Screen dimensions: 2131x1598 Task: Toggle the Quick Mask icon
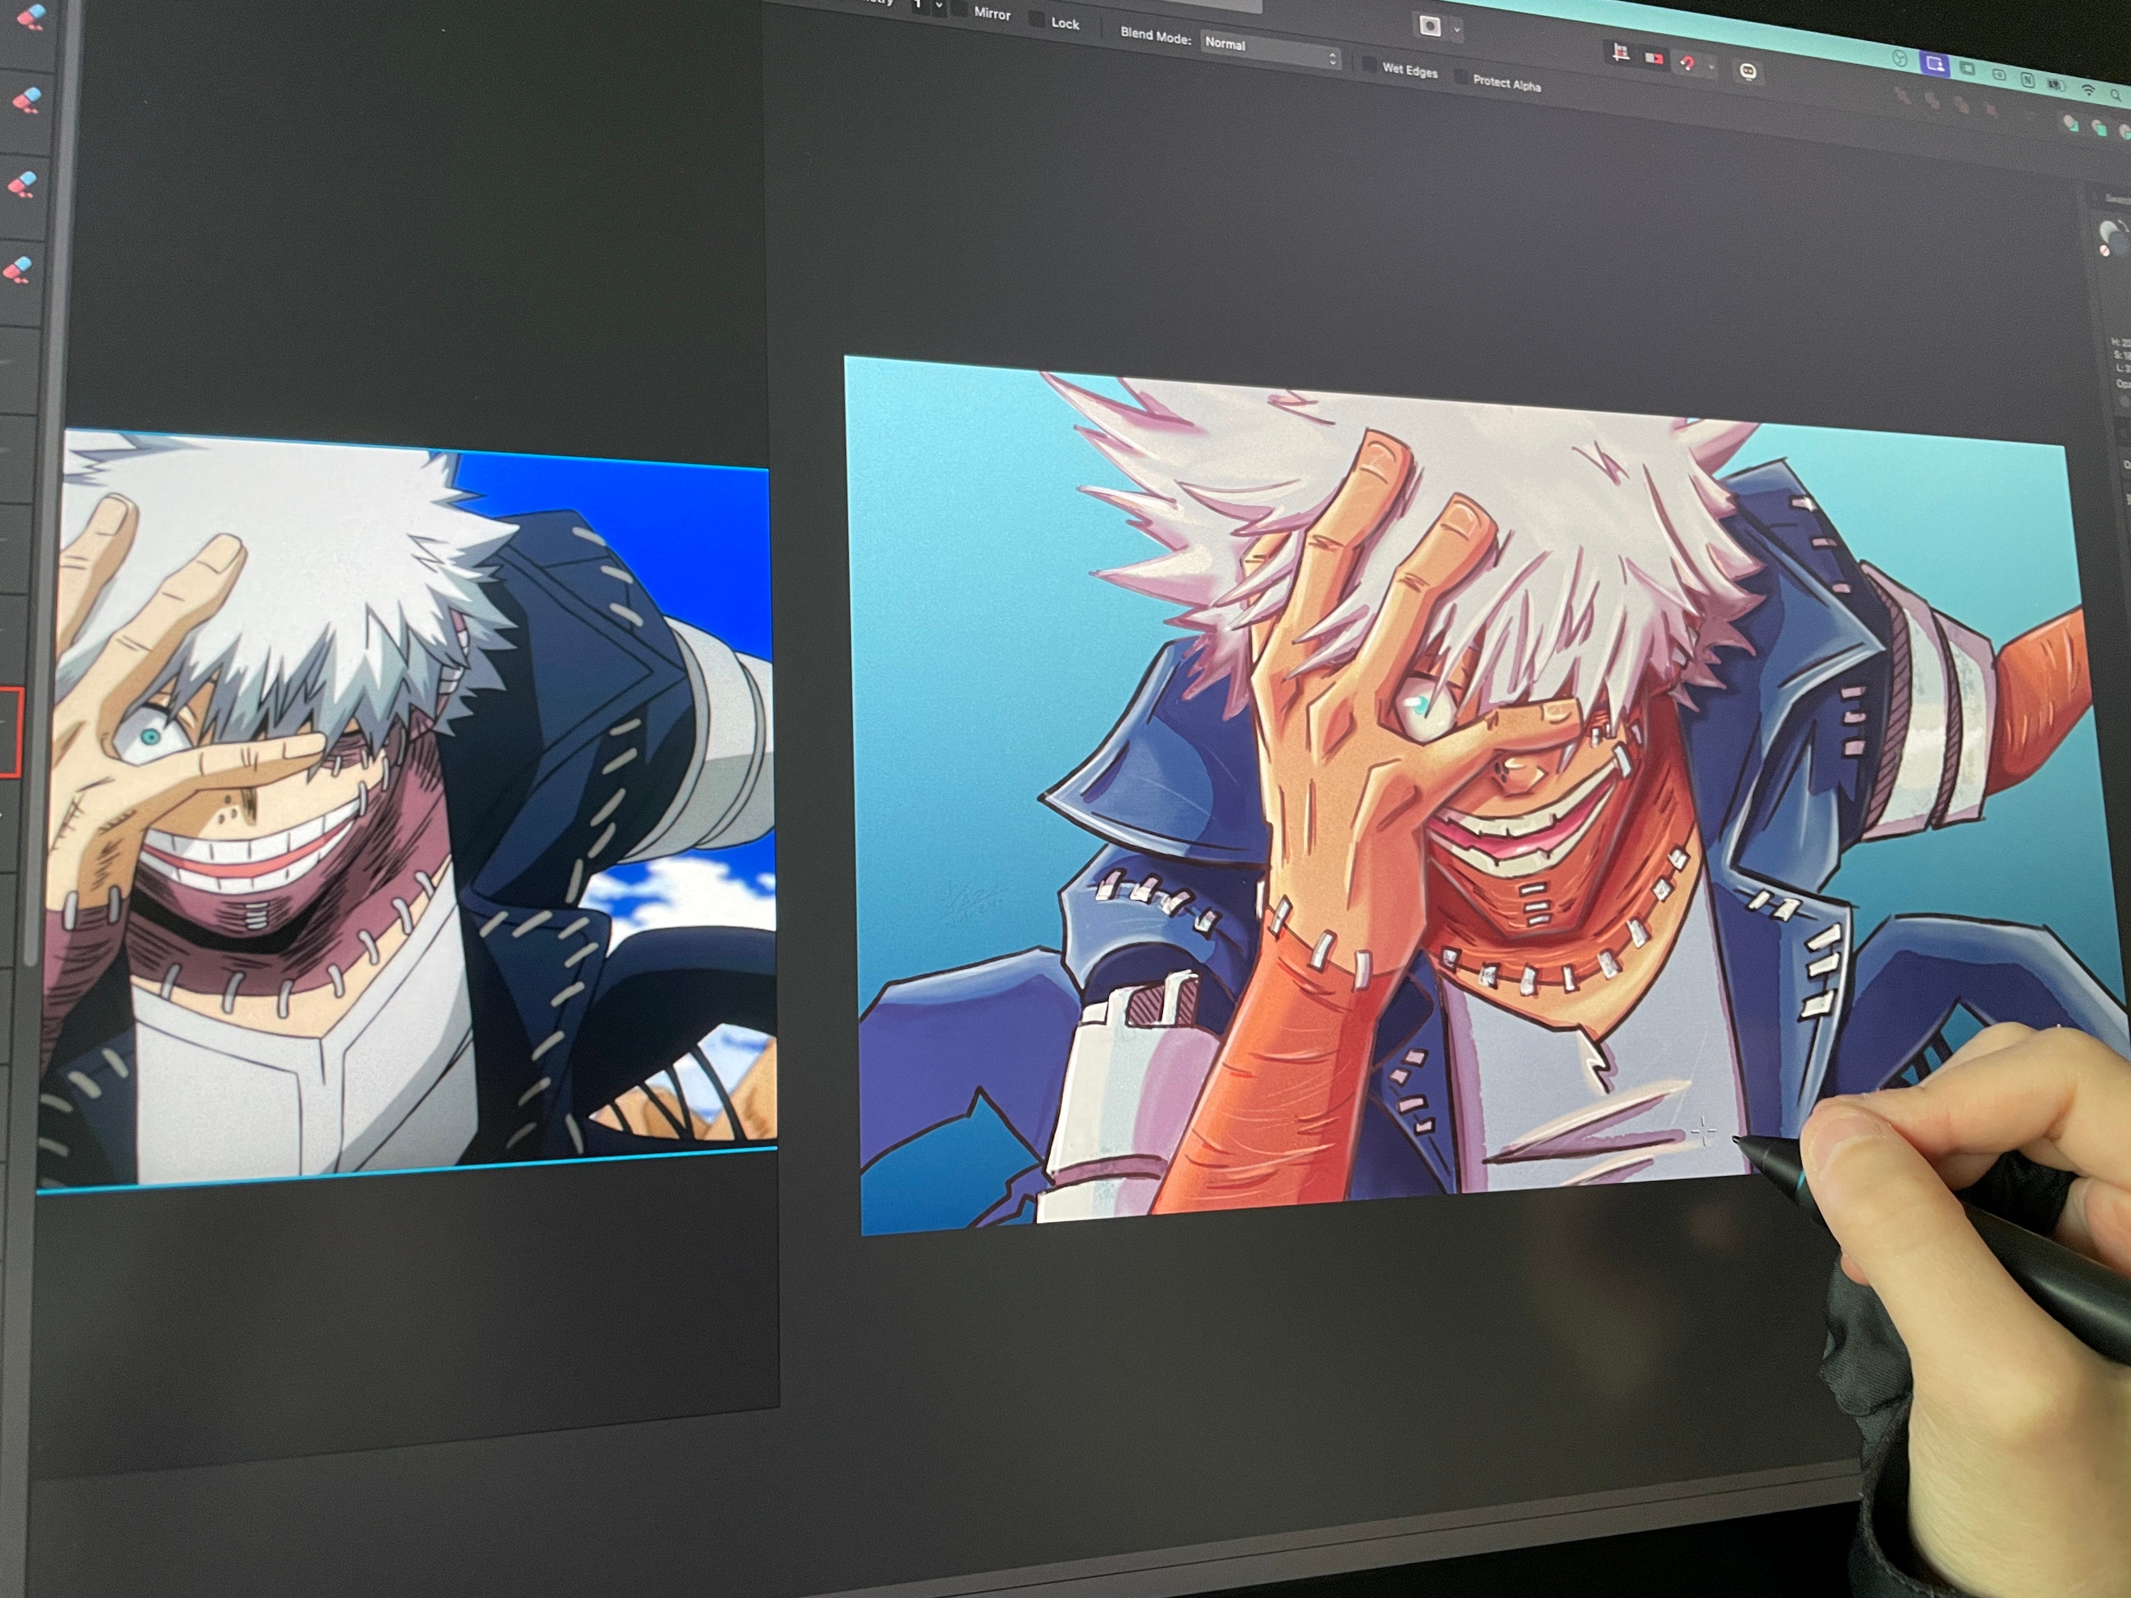click(x=1430, y=27)
